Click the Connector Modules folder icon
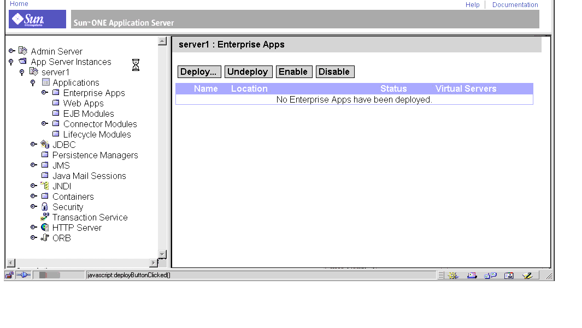The image size is (582, 328). pos(56,123)
